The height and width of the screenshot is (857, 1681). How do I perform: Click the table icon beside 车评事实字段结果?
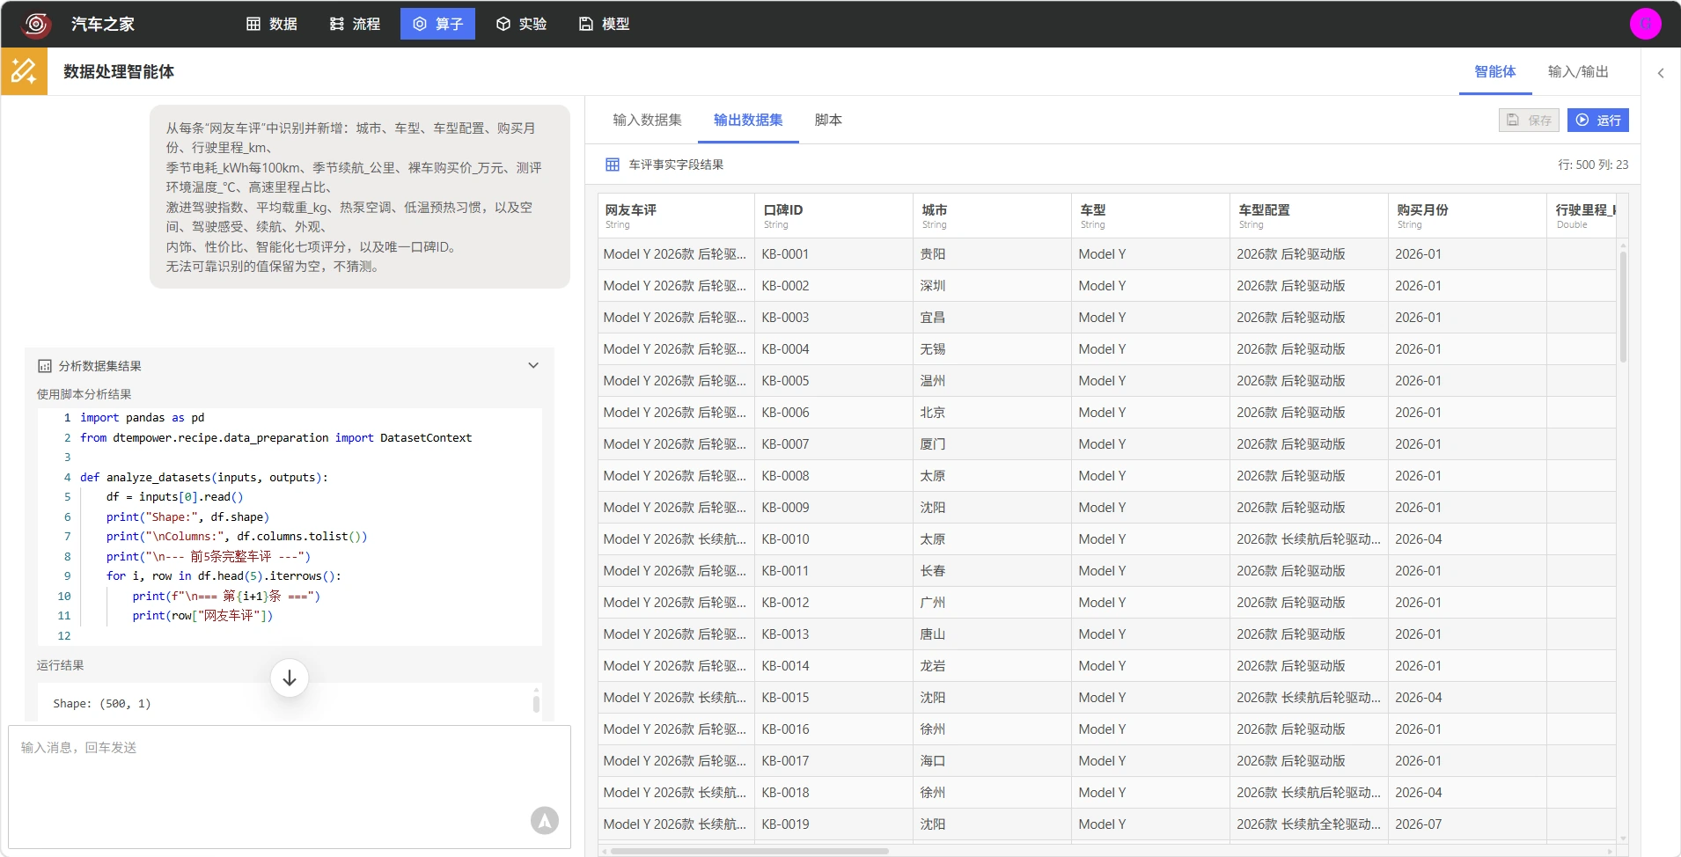point(613,165)
